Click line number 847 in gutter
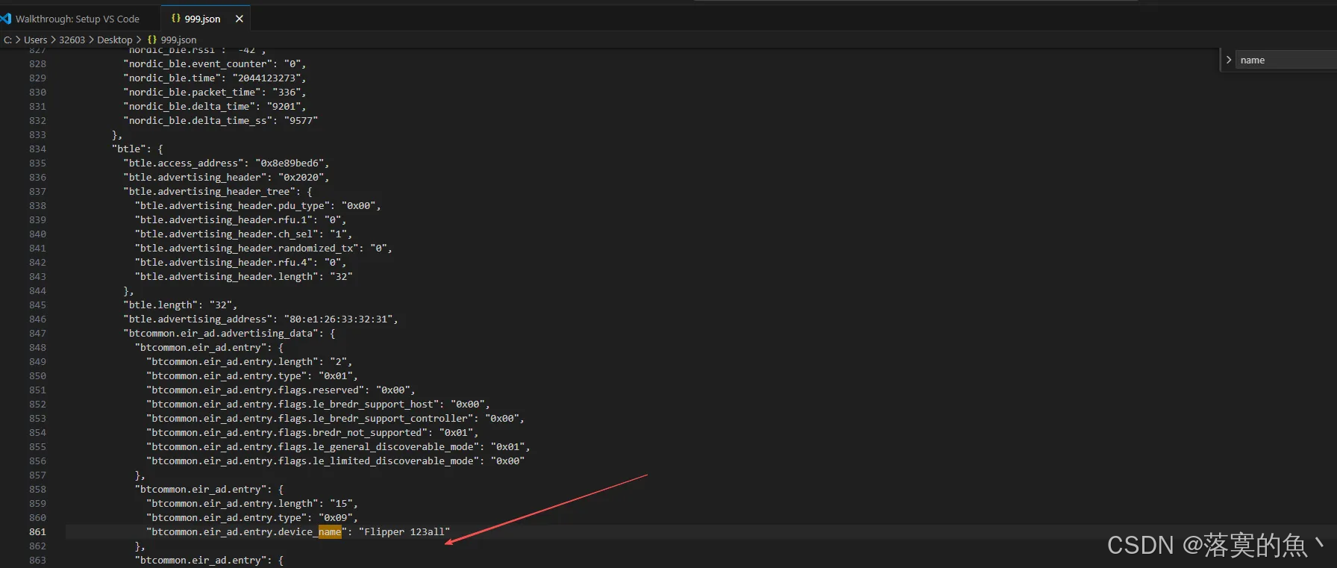 [37, 333]
